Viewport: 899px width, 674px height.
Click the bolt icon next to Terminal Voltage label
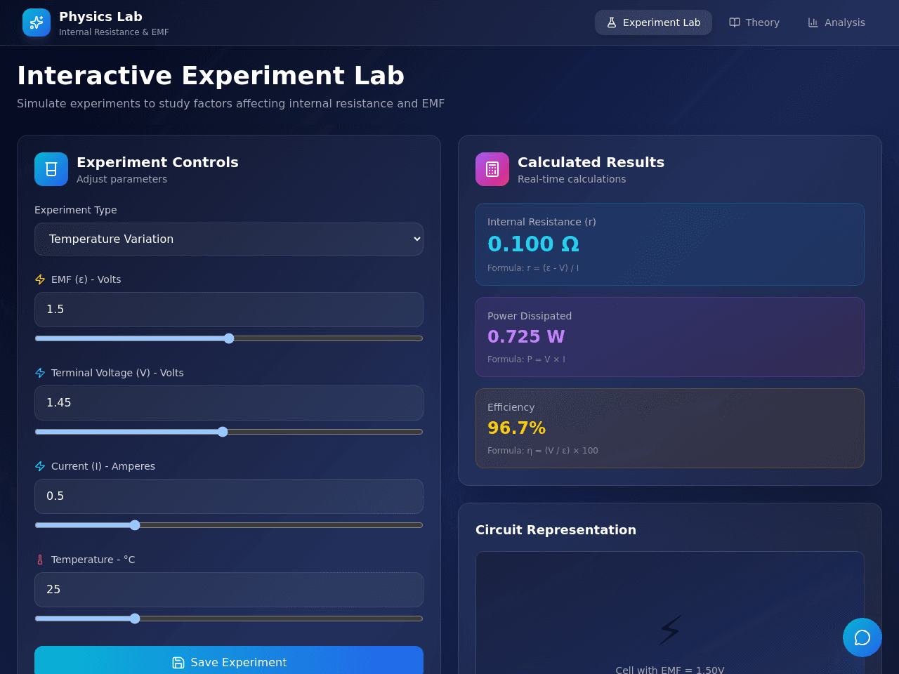click(40, 373)
